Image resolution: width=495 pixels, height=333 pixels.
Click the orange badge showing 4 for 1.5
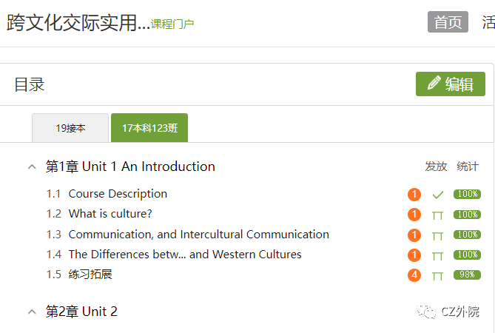414,275
